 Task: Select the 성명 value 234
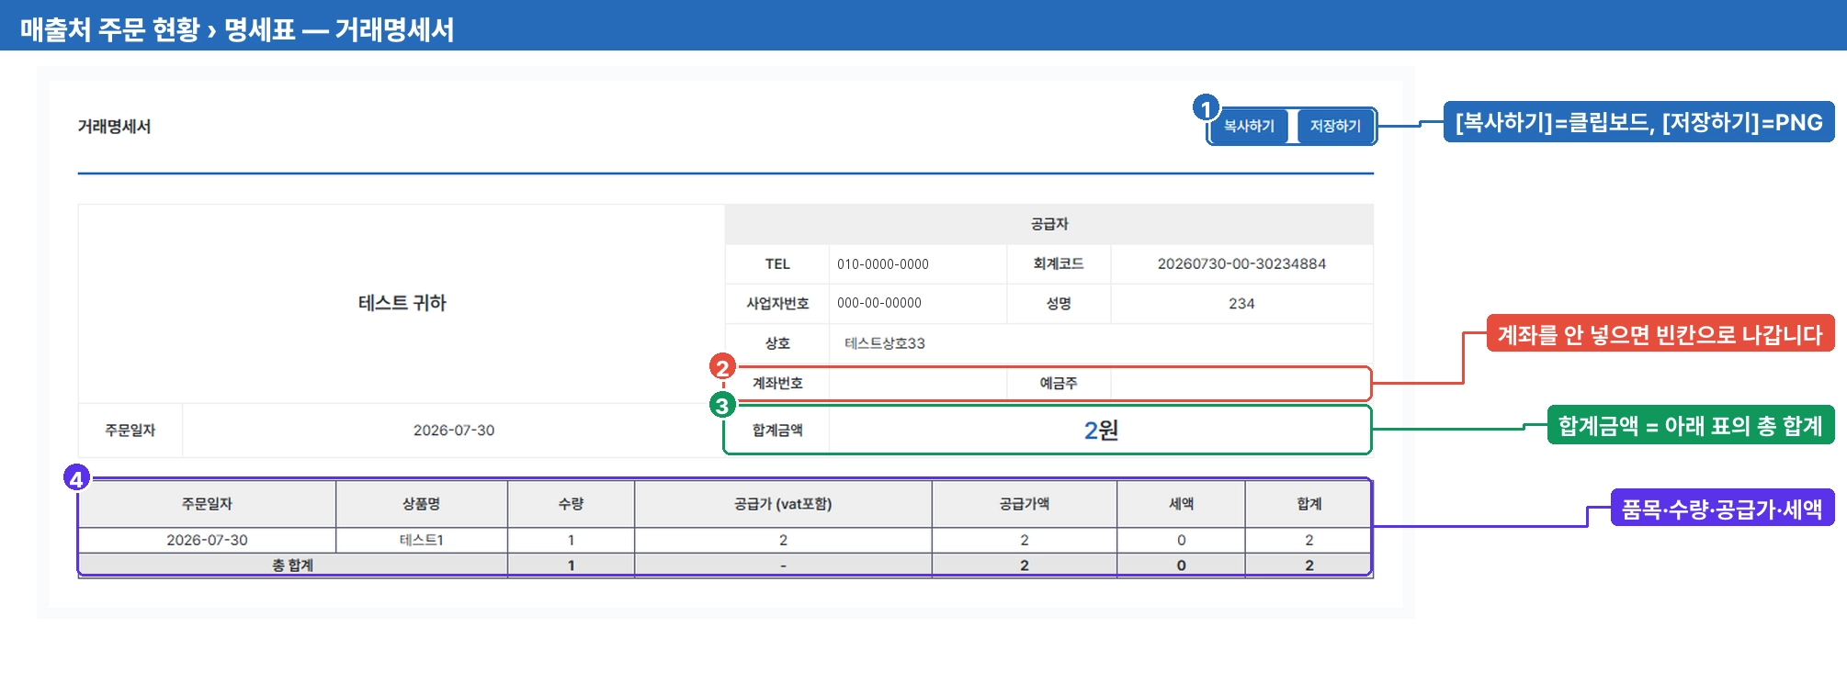(1241, 304)
